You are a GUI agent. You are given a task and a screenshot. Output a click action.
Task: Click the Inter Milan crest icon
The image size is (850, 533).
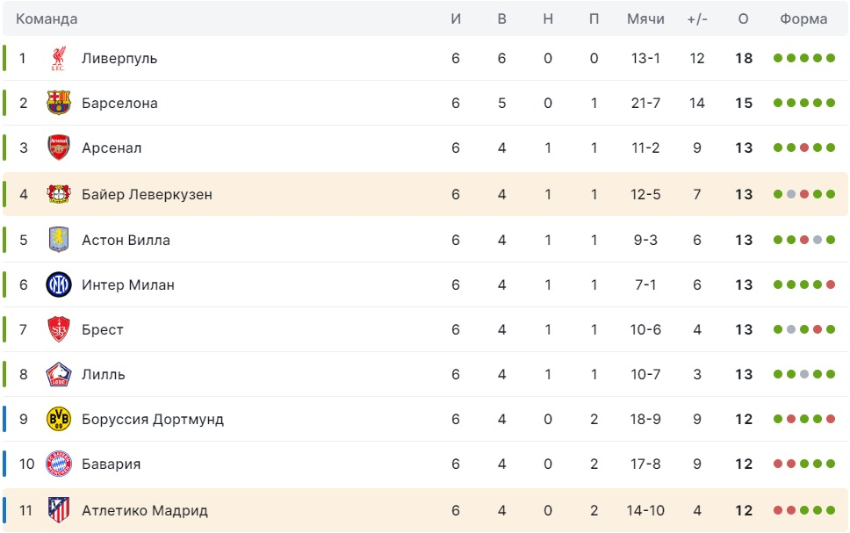tap(59, 285)
